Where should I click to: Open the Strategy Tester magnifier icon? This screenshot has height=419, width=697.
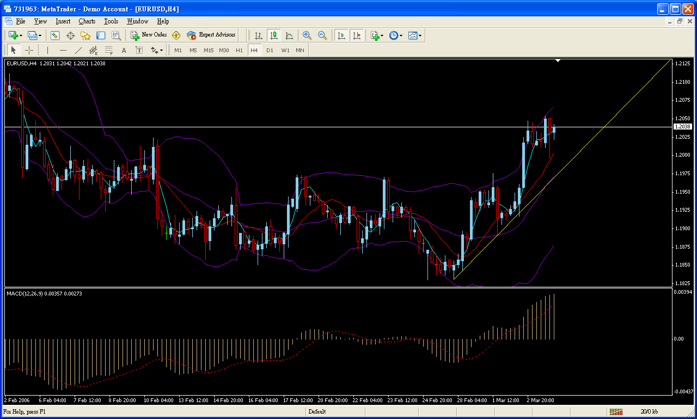[x=116, y=35]
